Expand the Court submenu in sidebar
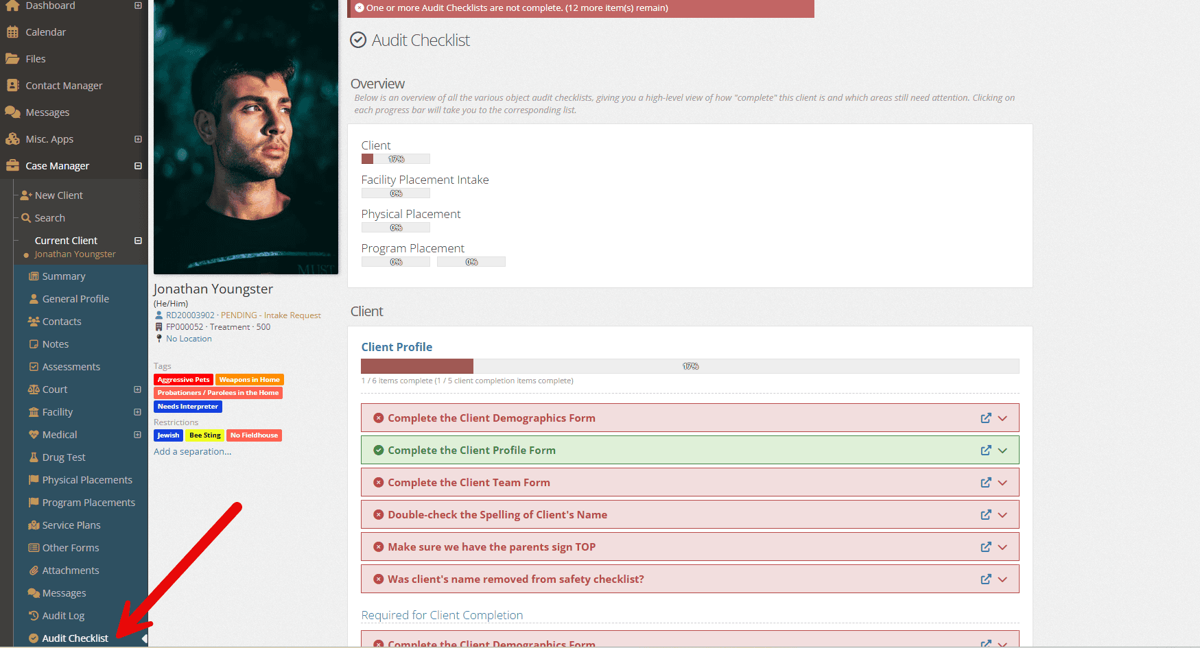Viewport: 1200px width, 648px height. [x=138, y=389]
